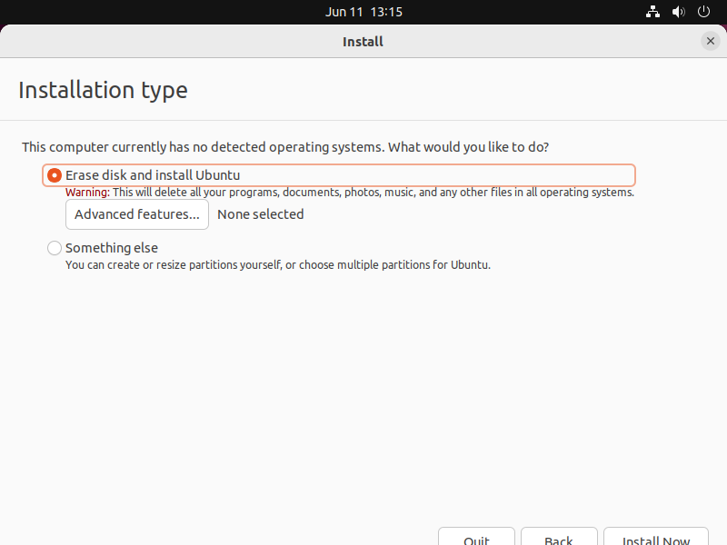
Task: Click the 'None selected' status text
Action: (x=261, y=214)
